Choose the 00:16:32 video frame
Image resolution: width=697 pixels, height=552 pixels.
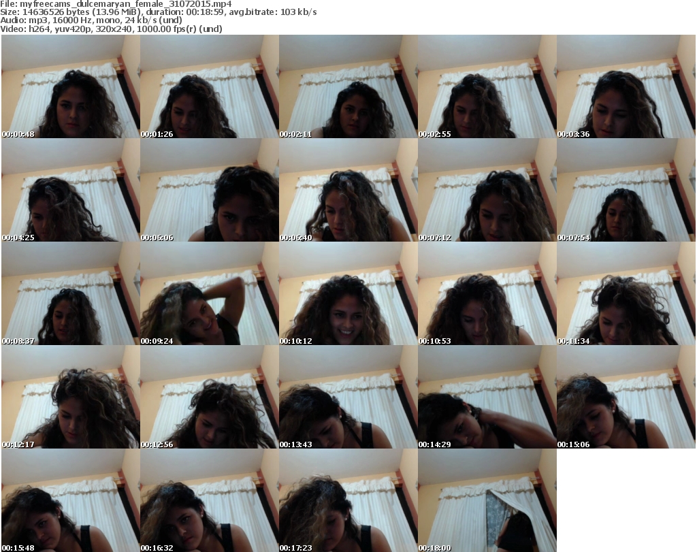click(x=210, y=500)
